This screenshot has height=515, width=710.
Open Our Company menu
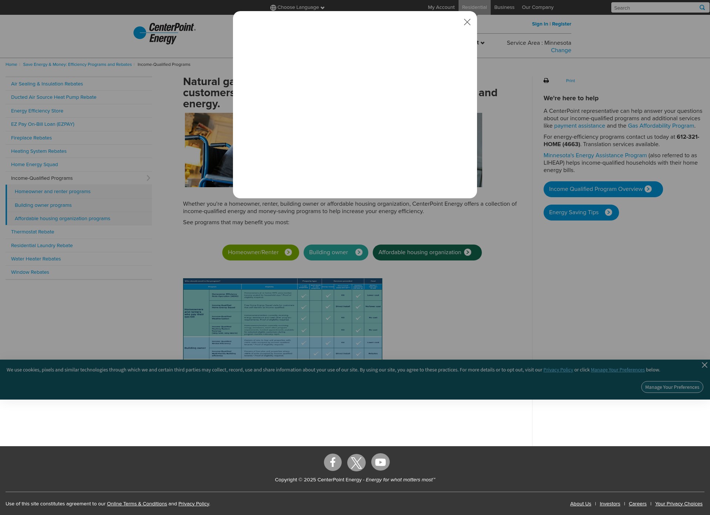click(538, 7)
